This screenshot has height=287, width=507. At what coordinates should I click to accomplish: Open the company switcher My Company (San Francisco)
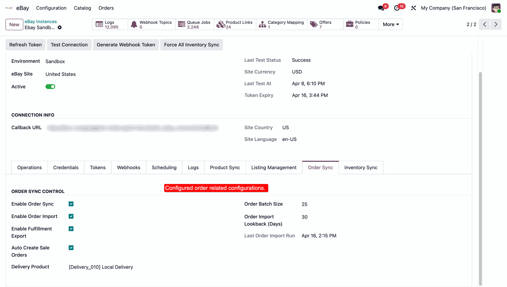coord(453,8)
